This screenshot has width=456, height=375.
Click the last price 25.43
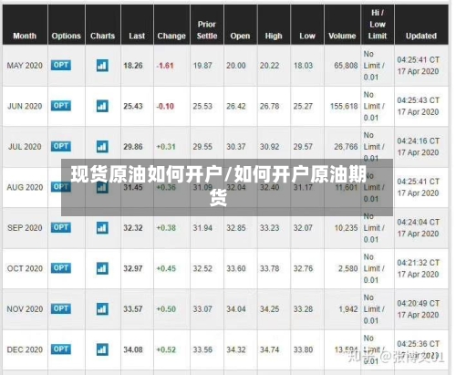point(133,106)
